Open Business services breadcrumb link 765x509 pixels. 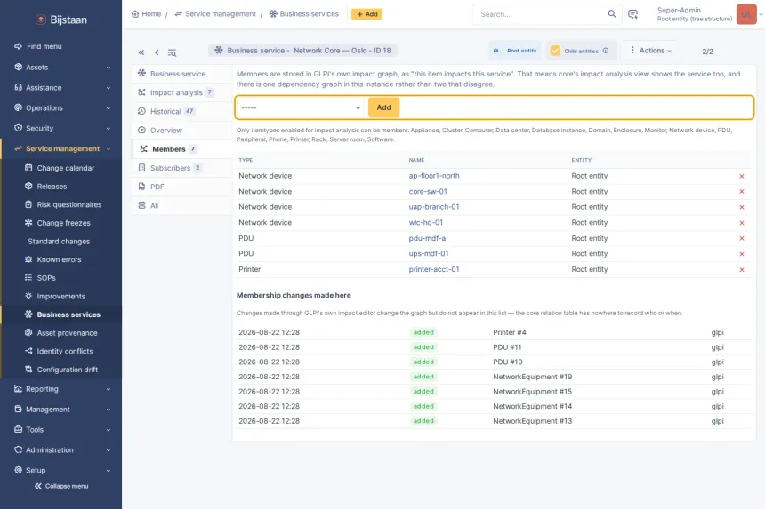point(304,14)
